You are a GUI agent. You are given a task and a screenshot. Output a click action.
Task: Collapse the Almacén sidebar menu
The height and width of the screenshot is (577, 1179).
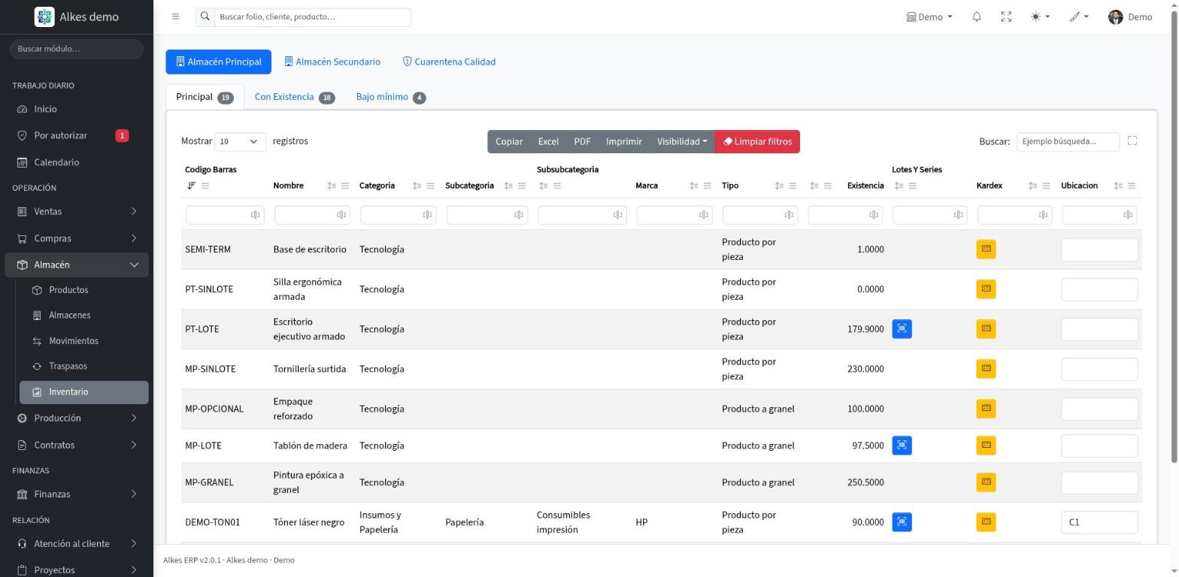pos(77,264)
